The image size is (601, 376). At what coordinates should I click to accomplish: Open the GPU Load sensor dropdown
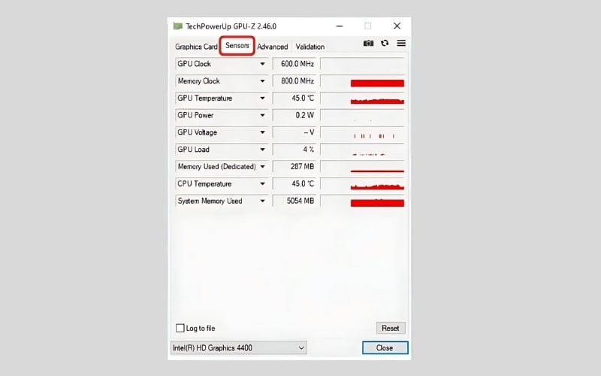coord(263,150)
